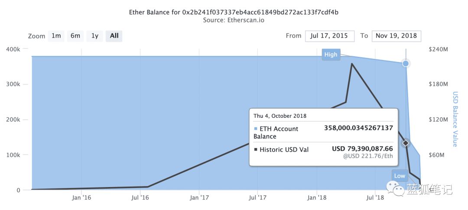
Task: Click the black diamond USD value marker
Action: pyautogui.click(x=406, y=143)
